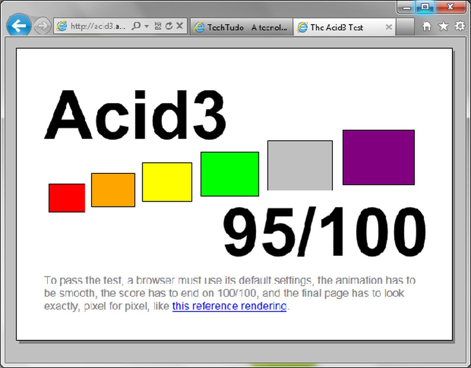Click the this reference rendering link
The width and height of the screenshot is (471, 368).
click(229, 306)
